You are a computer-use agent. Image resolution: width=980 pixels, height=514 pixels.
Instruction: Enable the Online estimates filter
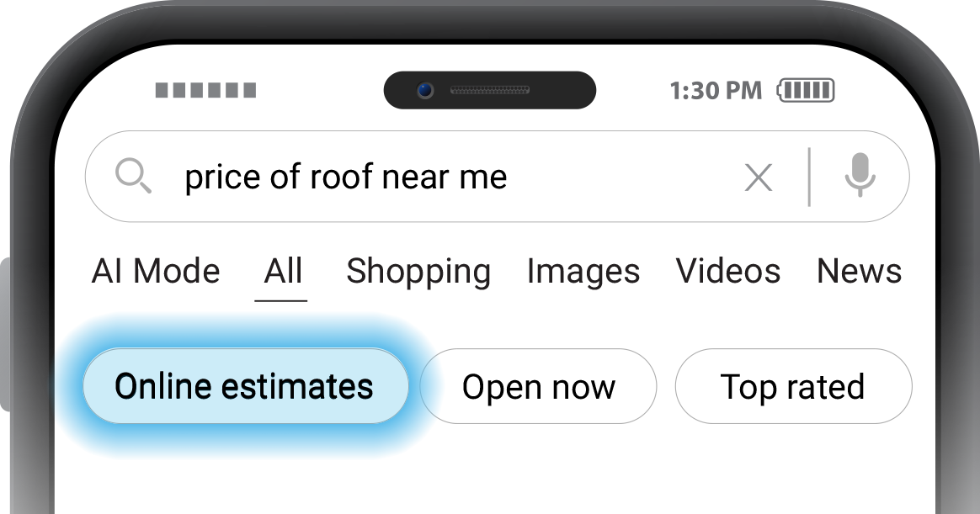[x=245, y=386]
